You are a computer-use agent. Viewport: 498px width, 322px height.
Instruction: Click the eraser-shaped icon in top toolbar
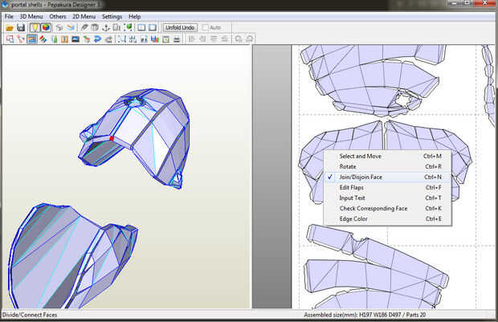84,27
